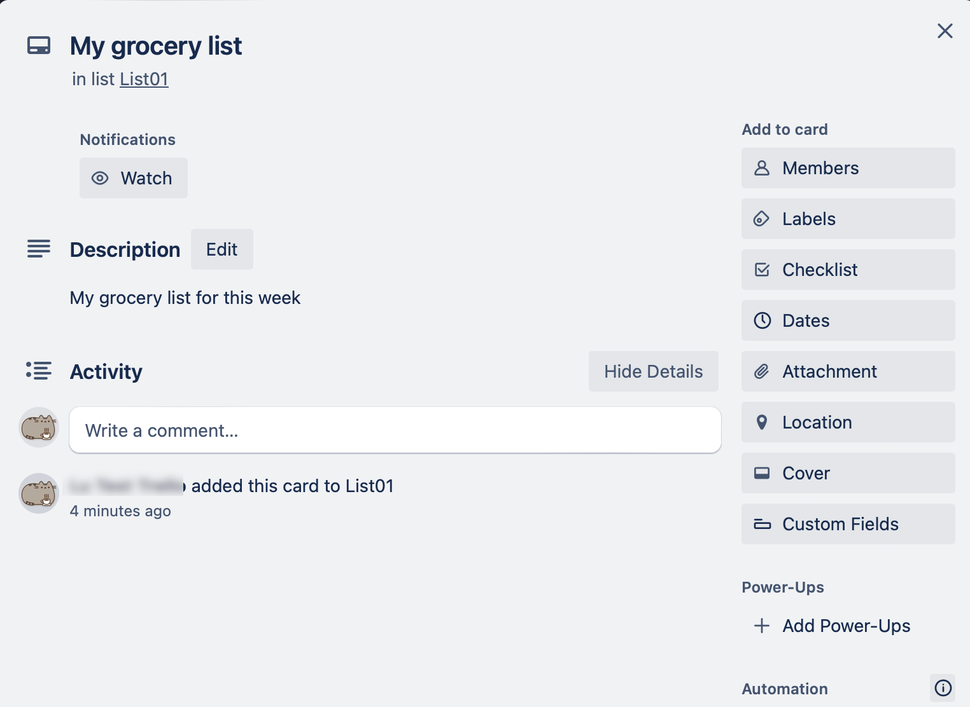Open the List01 link under title
This screenshot has height=707, width=970.
[144, 79]
